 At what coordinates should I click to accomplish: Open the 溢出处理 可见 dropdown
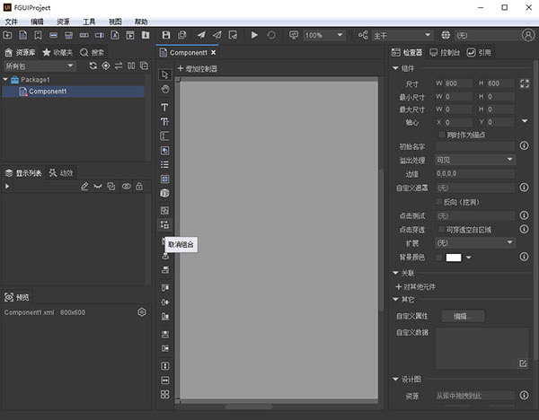pos(475,160)
